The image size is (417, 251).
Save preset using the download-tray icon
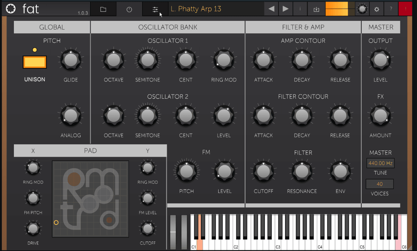pos(316,9)
